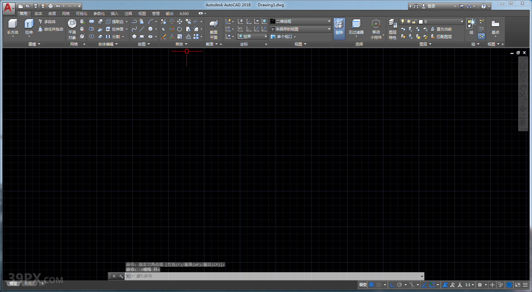Click the Move tool in 修改 panel
Image resolution: width=532 pixels, height=292 pixels.
point(180,22)
